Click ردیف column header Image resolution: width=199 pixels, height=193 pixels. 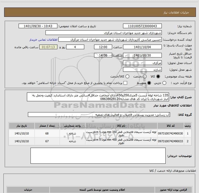tap(188, 126)
